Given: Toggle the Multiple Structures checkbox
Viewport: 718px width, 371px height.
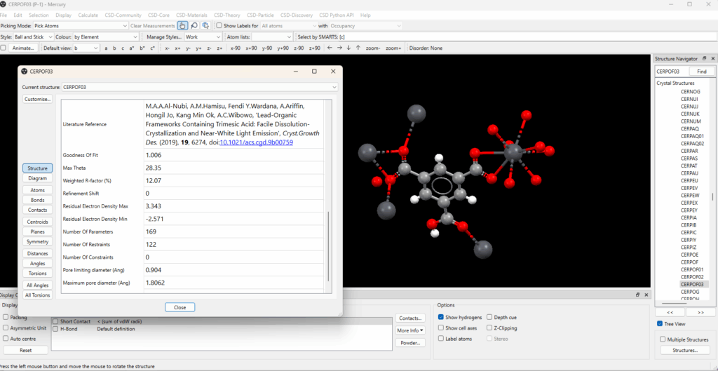Looking at the screenshot, I should pos(663,339).
